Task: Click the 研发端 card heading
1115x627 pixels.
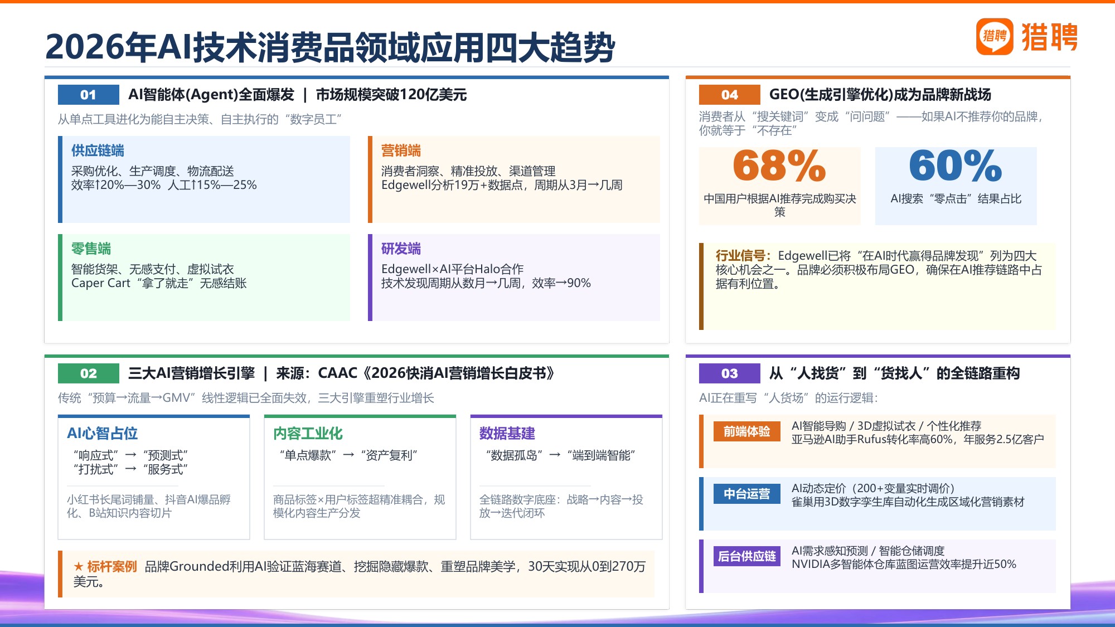Action: [401, 249]
